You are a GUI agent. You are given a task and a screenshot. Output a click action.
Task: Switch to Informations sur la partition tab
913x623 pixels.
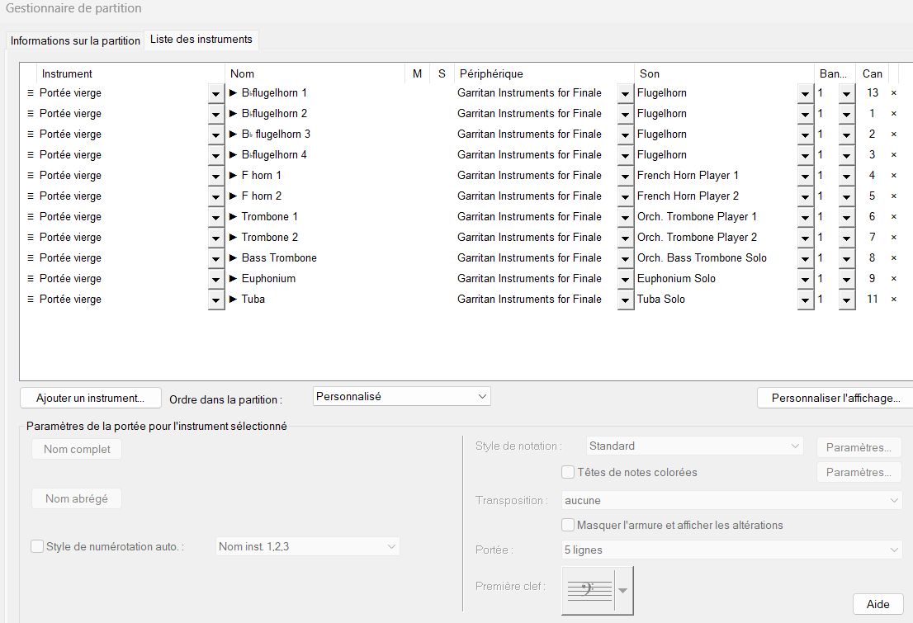(x=75, y=40)
